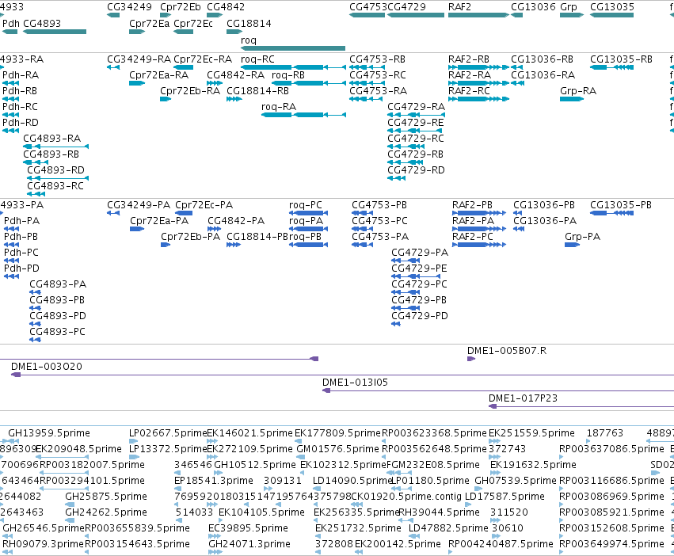Click the CG4842-RA transcript label
This screenshot has height=556, width=674.
[x=235, y=74]
